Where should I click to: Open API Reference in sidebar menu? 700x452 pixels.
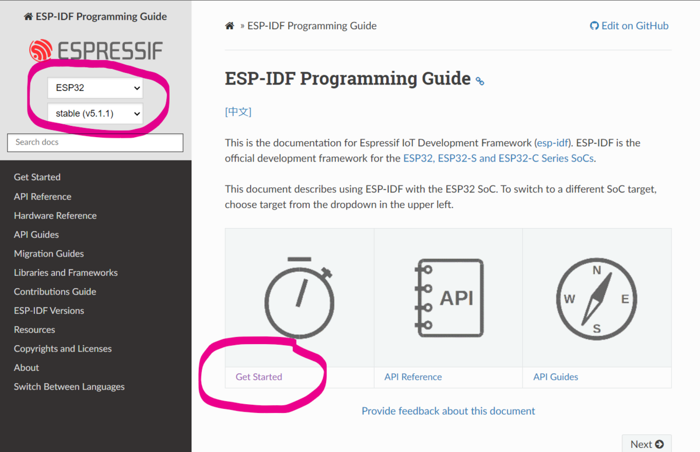[43, 197]
